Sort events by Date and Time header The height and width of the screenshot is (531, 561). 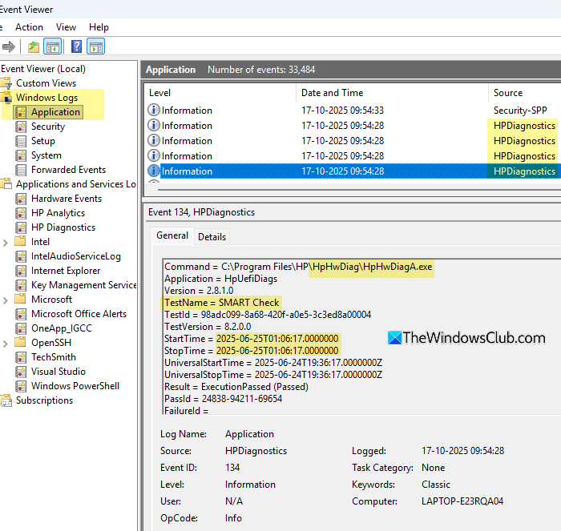(x=393, y=93)
